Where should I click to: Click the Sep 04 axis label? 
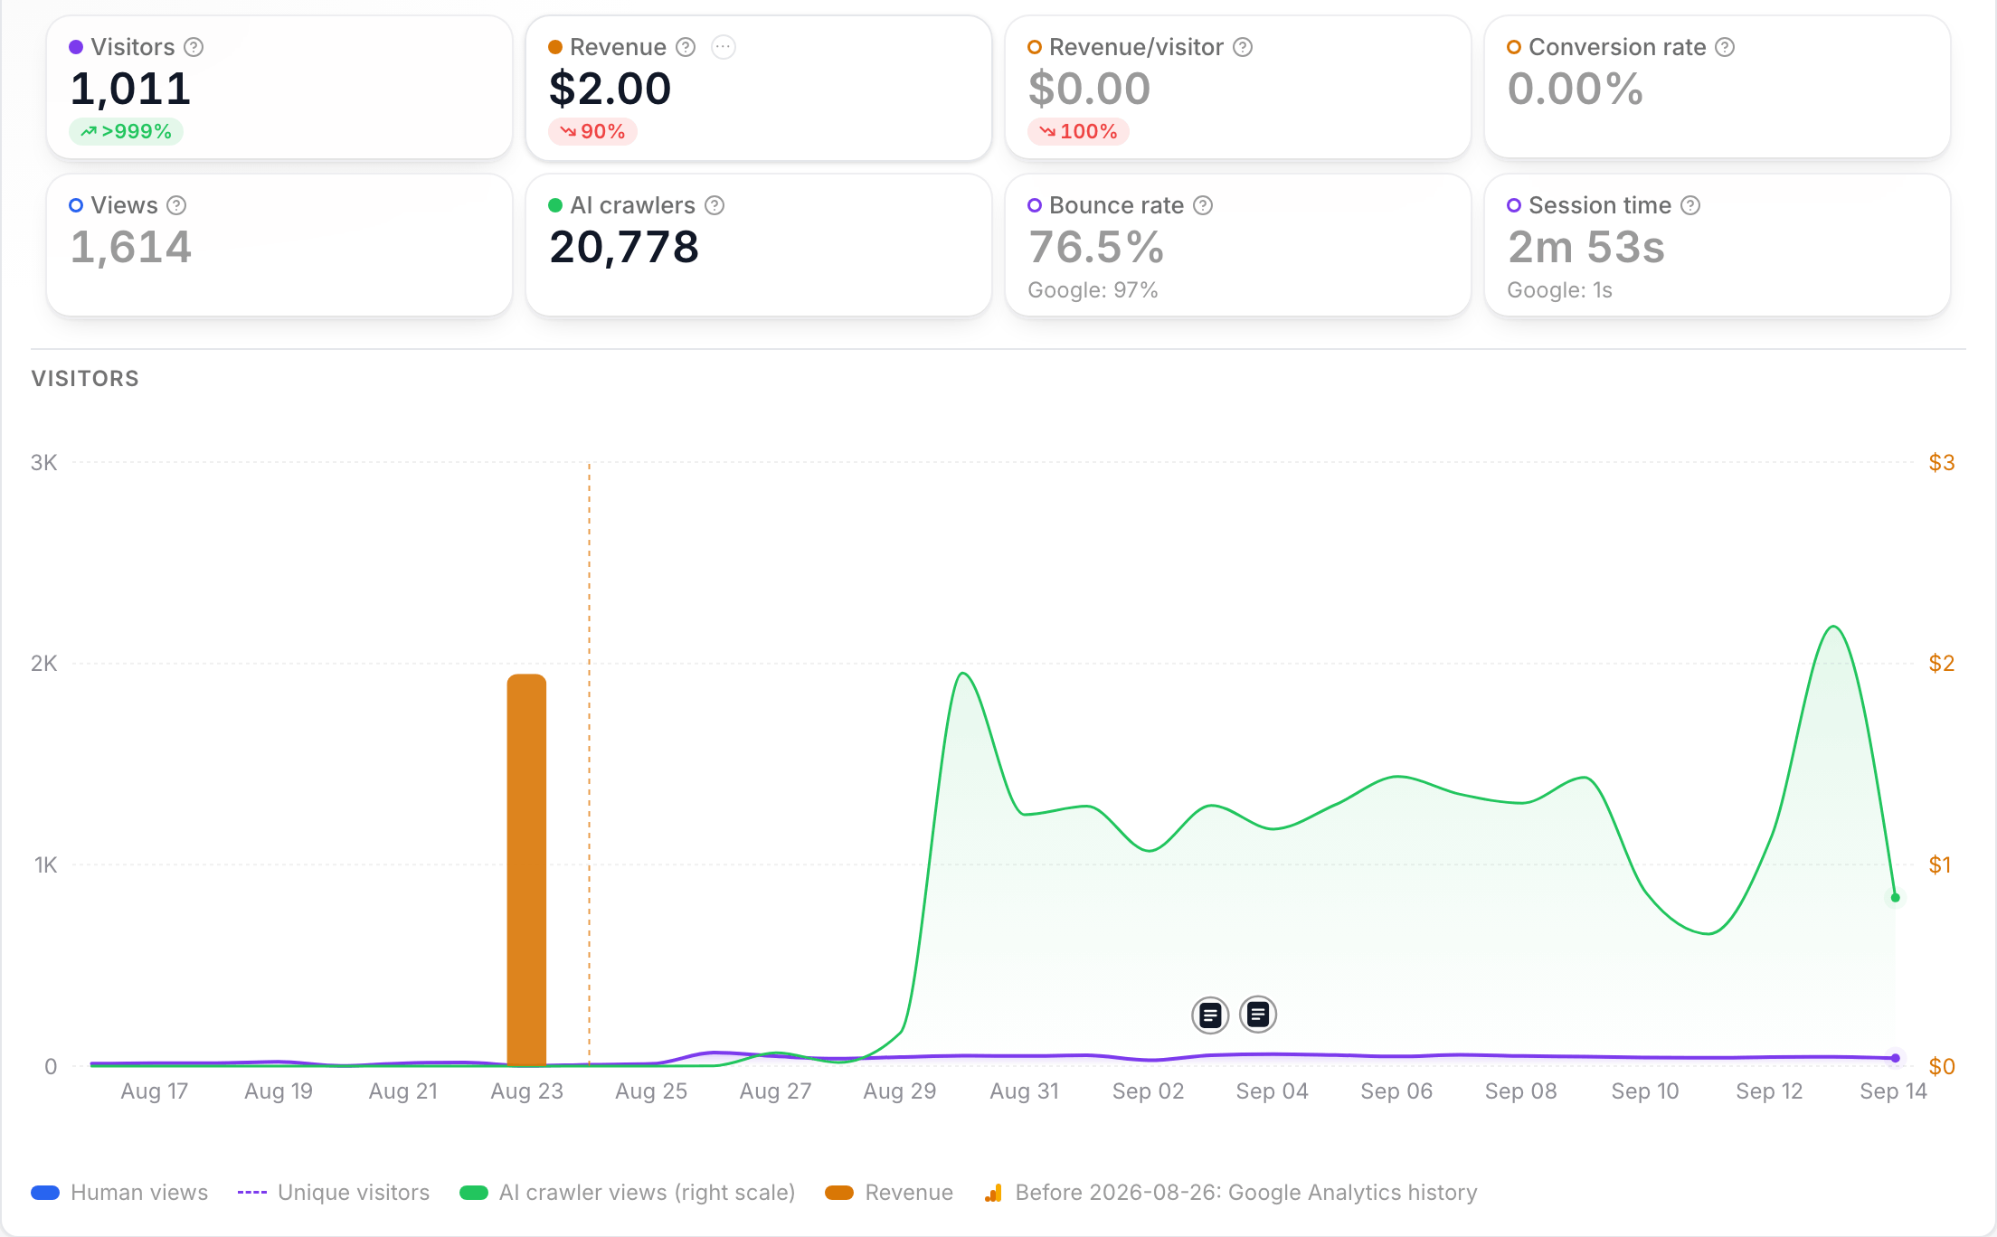coord(1272,1091)
